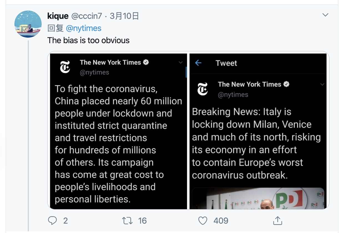
Task: Click verified badge in the left screenshot
Action: pos(146,62)
